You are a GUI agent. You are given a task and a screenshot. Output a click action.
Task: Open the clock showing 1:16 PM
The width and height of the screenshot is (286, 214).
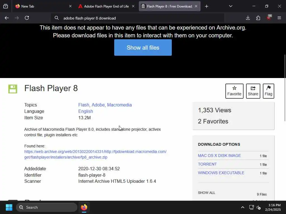point(273,207)
